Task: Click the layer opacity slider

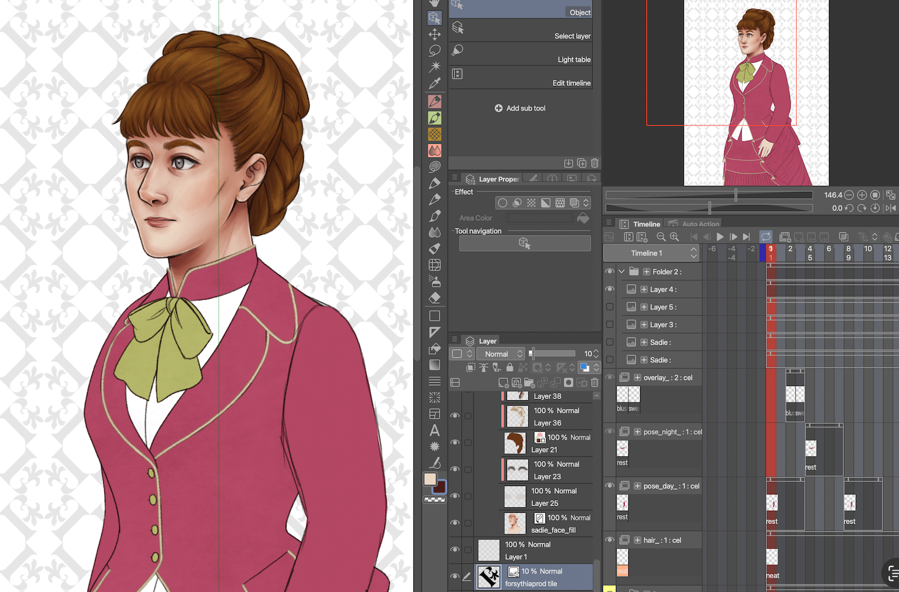Action: coord(552,353)
